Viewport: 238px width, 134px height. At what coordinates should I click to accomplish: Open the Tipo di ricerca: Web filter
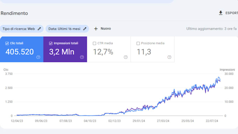click(22, 29)
